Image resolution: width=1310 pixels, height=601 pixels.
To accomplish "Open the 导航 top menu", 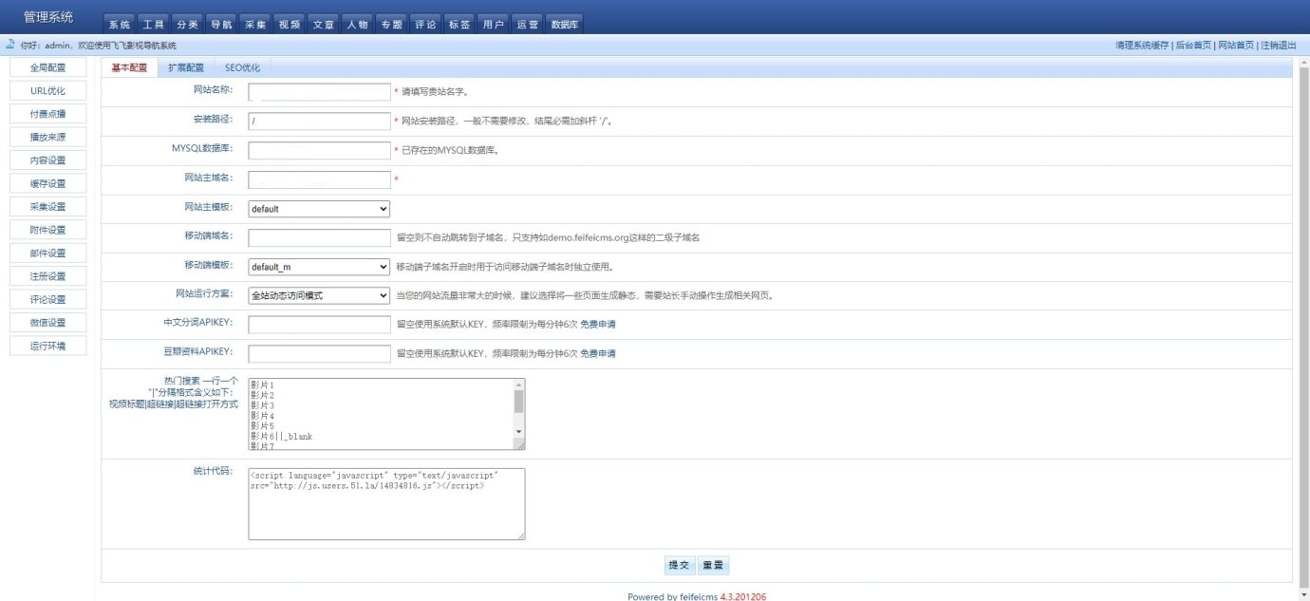I will pos(222,25).
